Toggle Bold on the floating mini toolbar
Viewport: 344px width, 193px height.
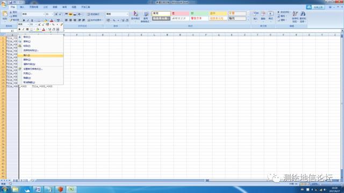coord(19,29)
